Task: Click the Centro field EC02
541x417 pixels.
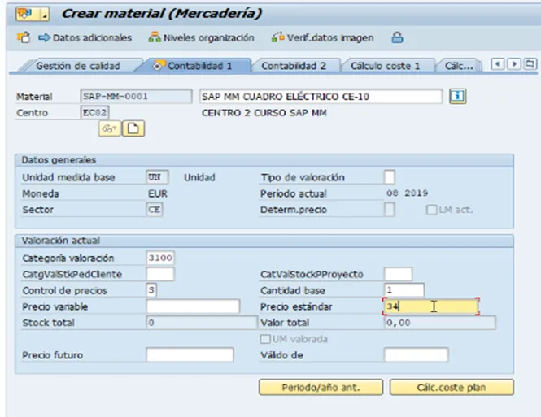Action: click(x=94, y=112)
